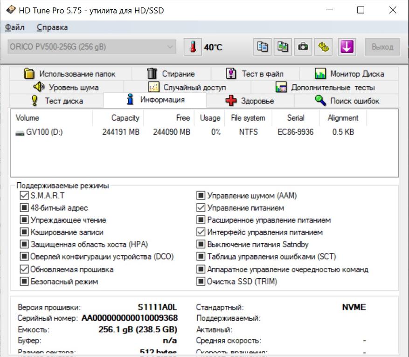Viewport: 409px width, 357px height.
Task: Switch to the Случайный доступ tab
Action: tap(187, 87)
